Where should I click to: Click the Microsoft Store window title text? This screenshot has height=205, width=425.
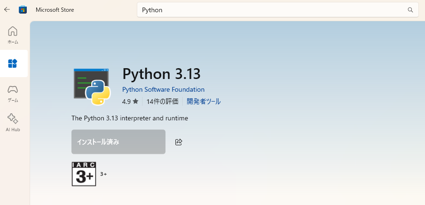point(55,10)
